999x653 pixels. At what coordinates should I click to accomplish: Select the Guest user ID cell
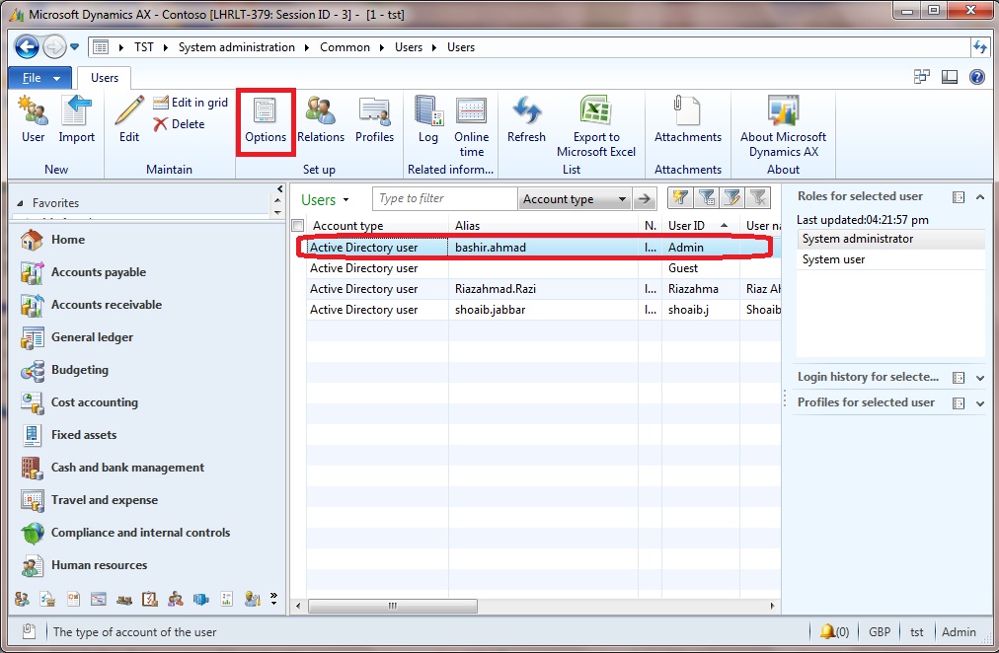[683, 268]
